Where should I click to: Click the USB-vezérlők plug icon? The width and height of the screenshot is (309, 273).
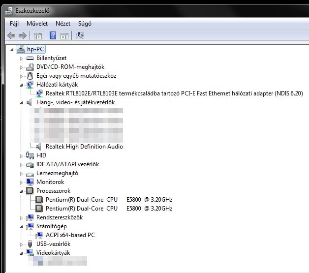coord(30,244)
